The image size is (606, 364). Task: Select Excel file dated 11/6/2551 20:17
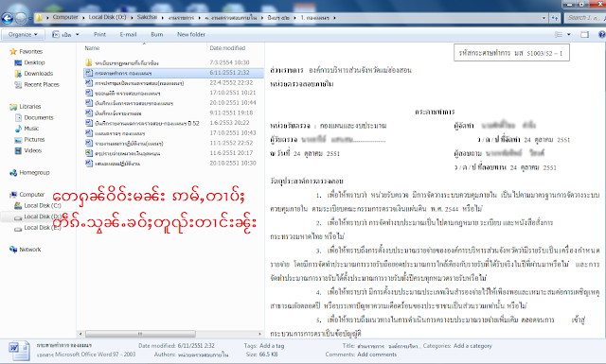click(173, 153)
